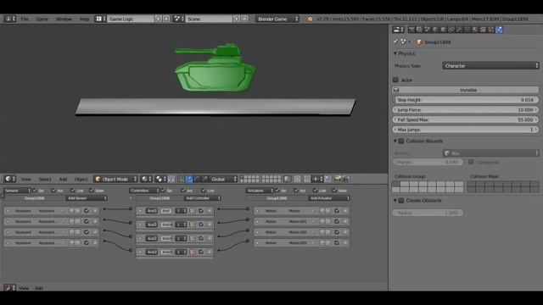Screen dimensions: 543x305
Task: Click the Fall Speed Max value field
Action: coord(466,119)
